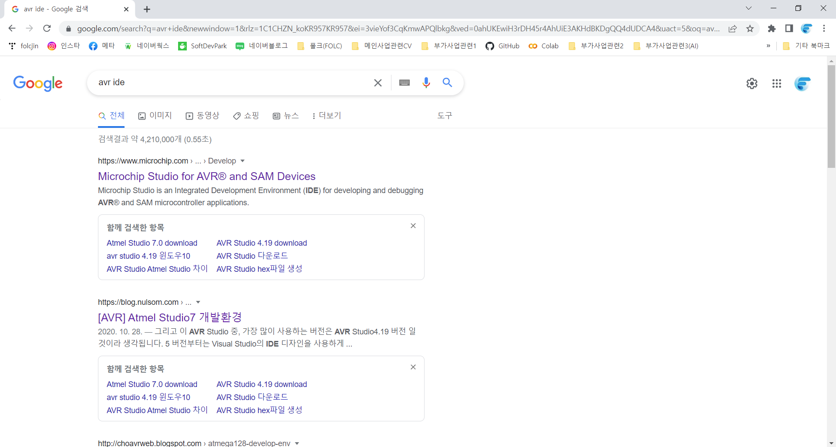The image size is (836, 447).
Task: Open the folcjin bookmark
Action: (x=24, y=46)
